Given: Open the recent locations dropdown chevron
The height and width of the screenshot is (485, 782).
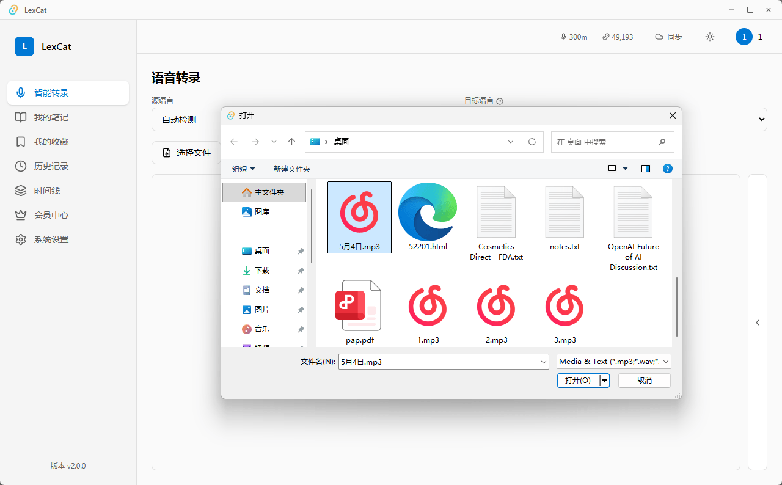Looking at the screenshot, I should [274, 142].
